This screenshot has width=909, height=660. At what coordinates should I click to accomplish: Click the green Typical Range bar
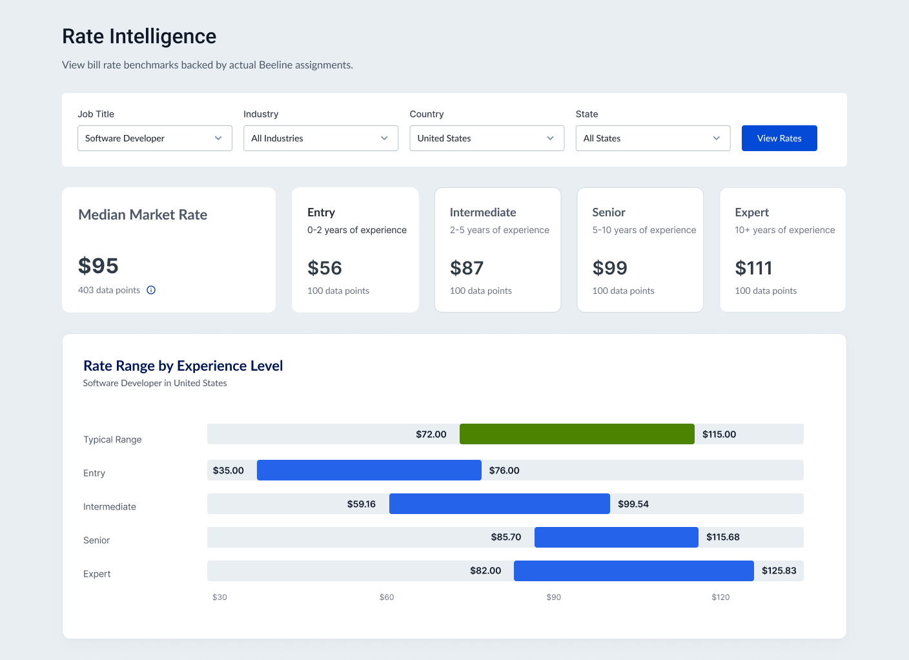pyautogui.click(x=577, y=434)
